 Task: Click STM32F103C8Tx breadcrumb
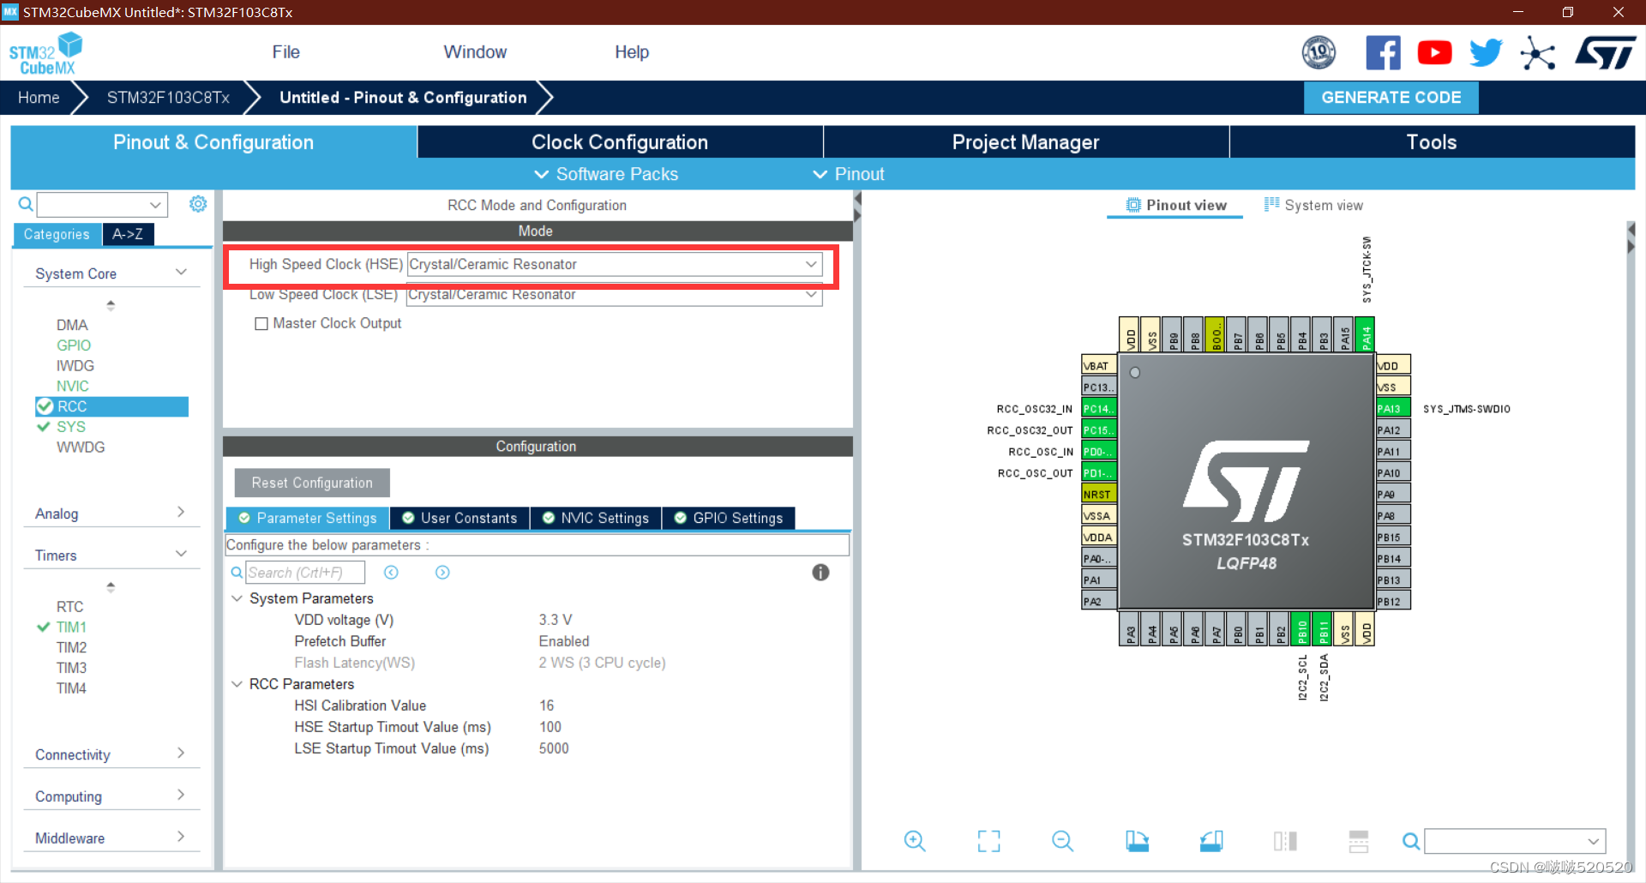tap(168, 98)
